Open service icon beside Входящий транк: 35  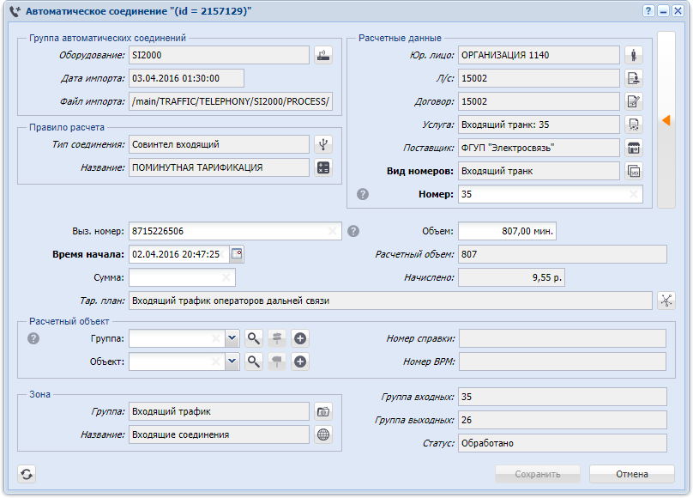click(x=634, y=125)
